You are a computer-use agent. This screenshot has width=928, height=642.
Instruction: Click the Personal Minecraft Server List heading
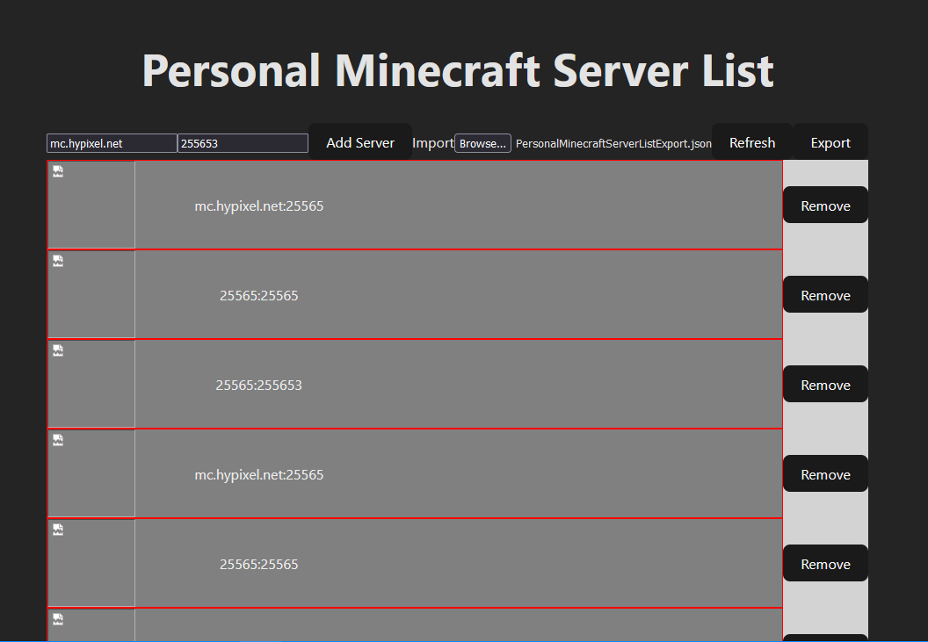[458, 71]
